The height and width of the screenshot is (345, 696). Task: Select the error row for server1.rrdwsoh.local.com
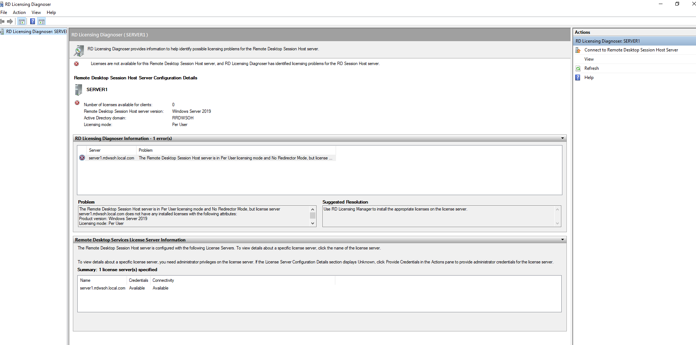[x=206, y=158]
